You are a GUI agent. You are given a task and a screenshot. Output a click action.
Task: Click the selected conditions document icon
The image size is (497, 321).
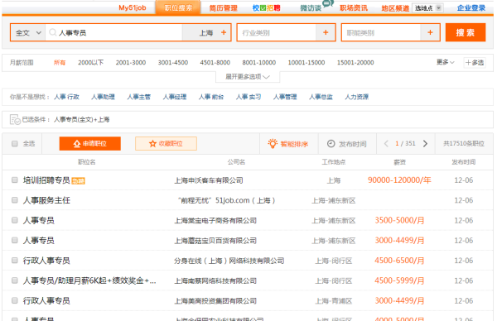click(x=15, y=120)
